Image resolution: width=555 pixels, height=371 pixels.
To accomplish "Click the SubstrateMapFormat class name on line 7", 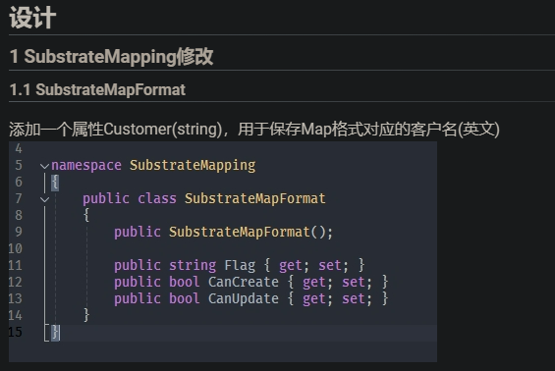I will (255, 199).
